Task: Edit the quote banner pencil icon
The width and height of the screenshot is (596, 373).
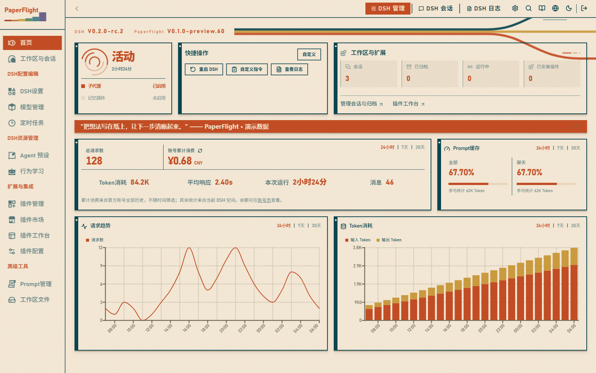Action: click(576, 126)
